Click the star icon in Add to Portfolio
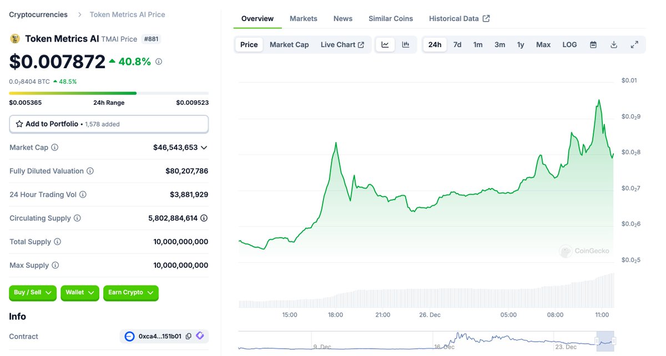 click(x=19, y=124)
